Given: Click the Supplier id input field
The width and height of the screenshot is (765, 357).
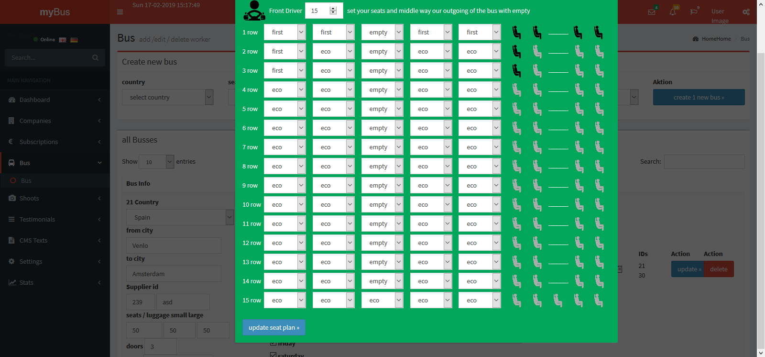Looking at the screenshot, I should pos(140,302).
